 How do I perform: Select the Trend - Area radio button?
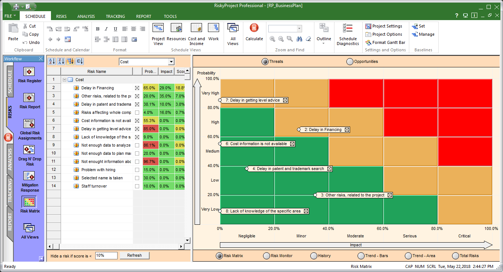(x=408, y=256)
